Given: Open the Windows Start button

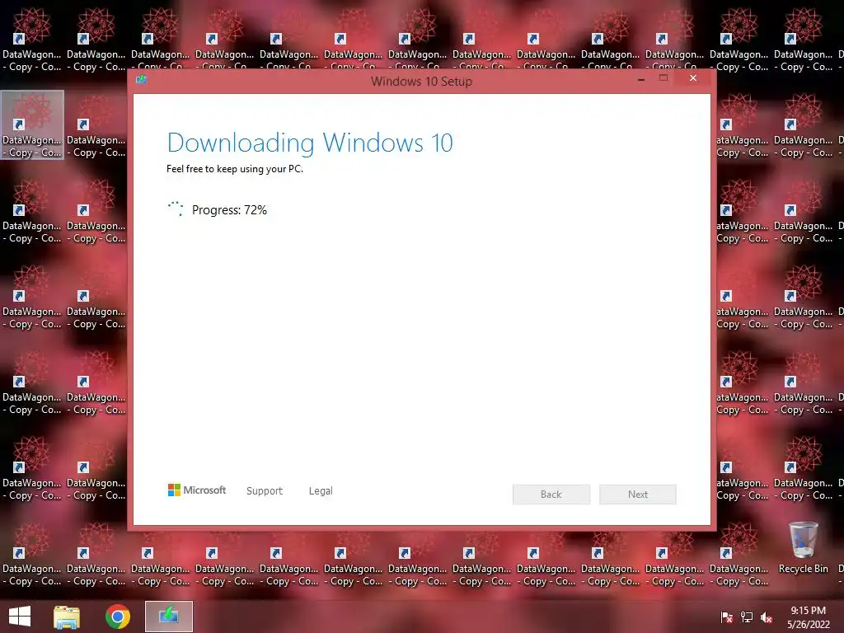Looking at the screenshot, I should coord(20,617).
